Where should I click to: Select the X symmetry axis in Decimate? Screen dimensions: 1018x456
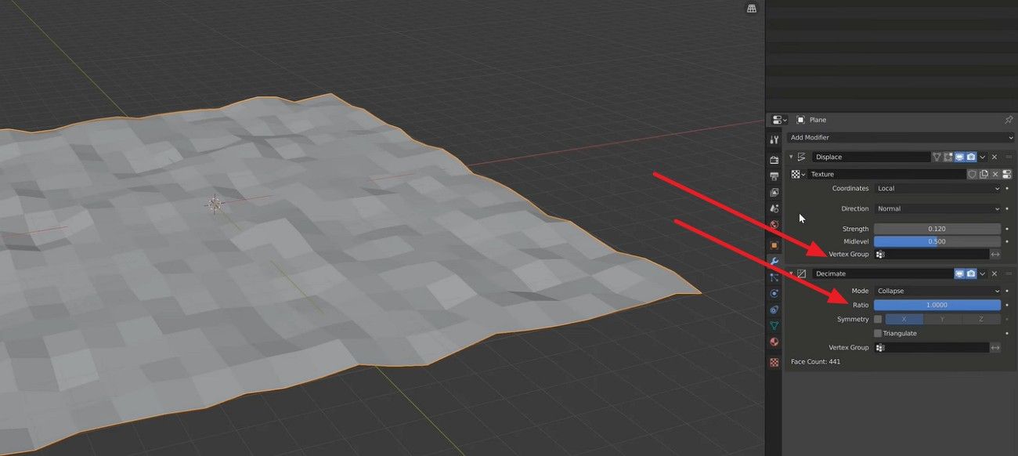tap(904, 319)
